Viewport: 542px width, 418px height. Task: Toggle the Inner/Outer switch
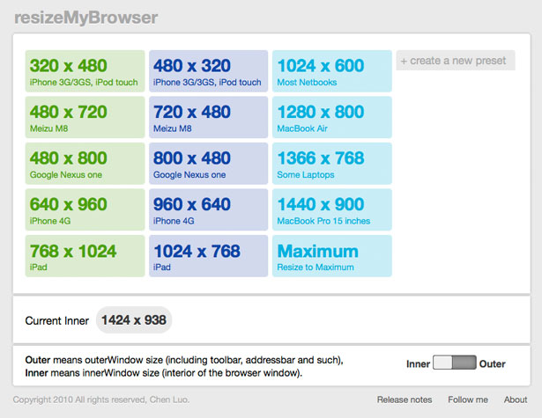(455, 363)
